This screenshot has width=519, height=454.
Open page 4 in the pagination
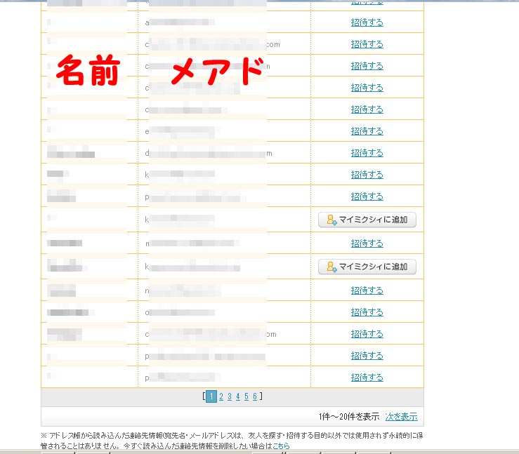click(x=238, y=396)
